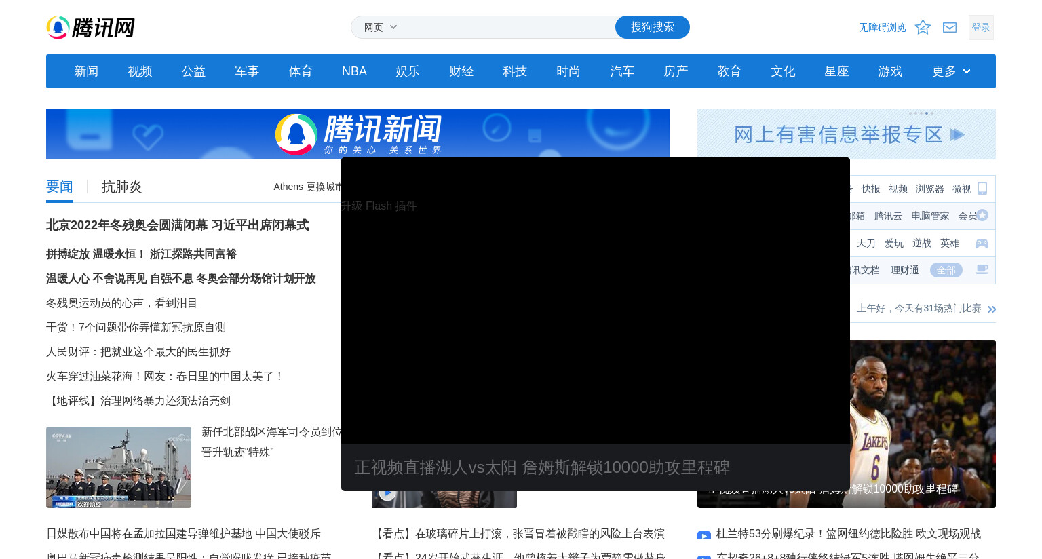Click the 登录 login button
Viewport: 1042px width, 559px height.
(x=981, y=27)
